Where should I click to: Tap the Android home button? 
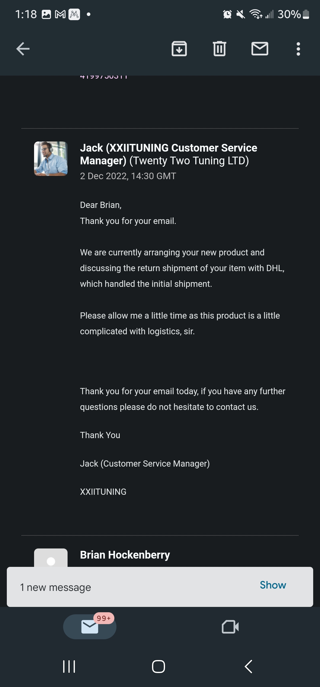tap(159, 667)
